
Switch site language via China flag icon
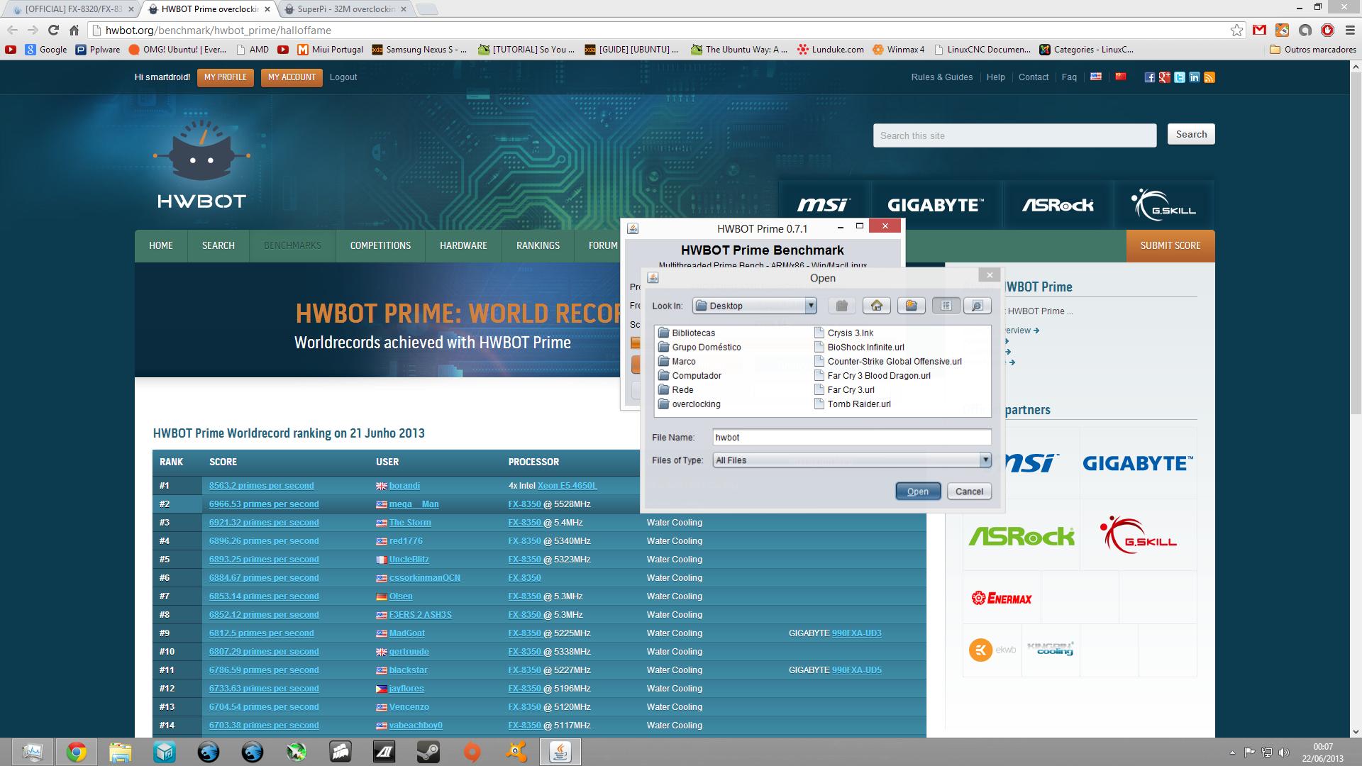coord(1121,77)
